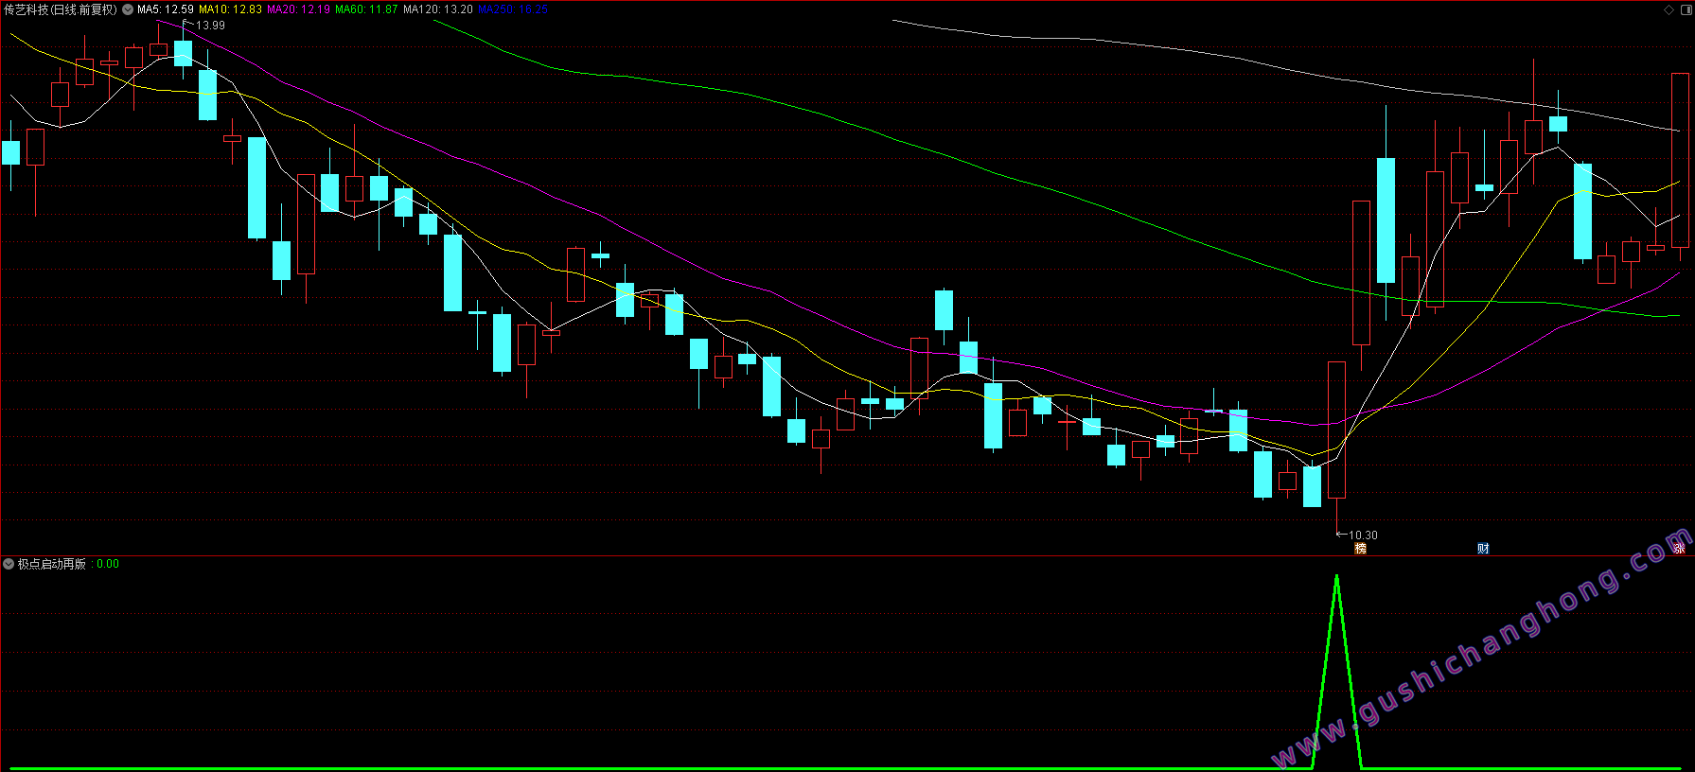Click the green 0.00 indicator value
Viewport: 1695px width, 772px height.
point(108,564)
